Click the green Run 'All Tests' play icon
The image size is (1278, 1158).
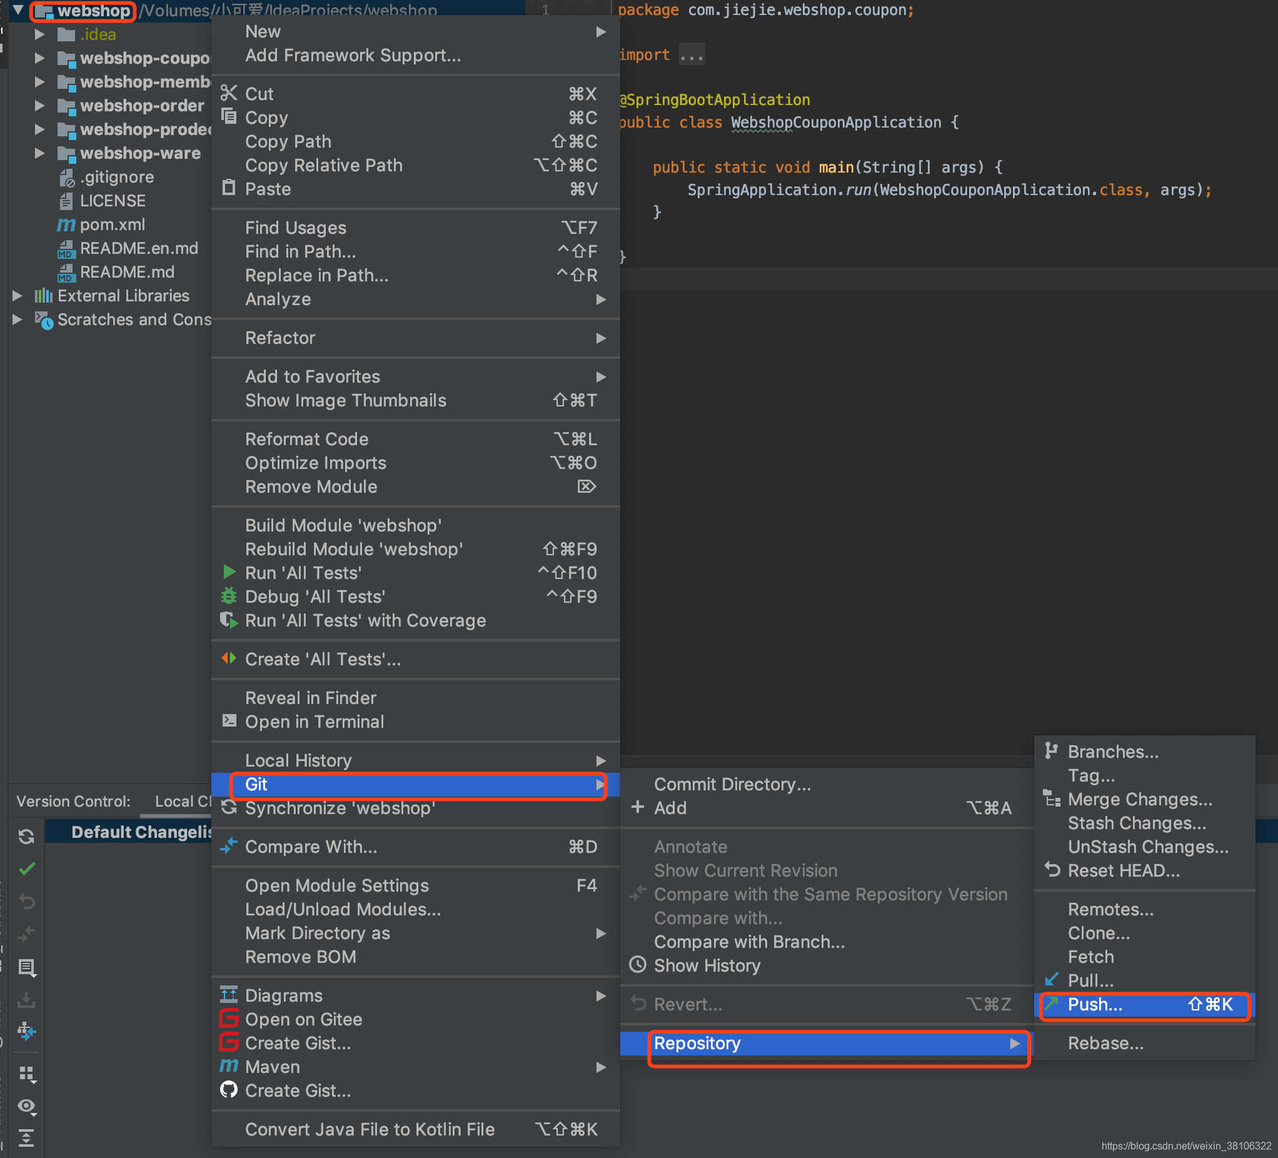click(229, 572)
